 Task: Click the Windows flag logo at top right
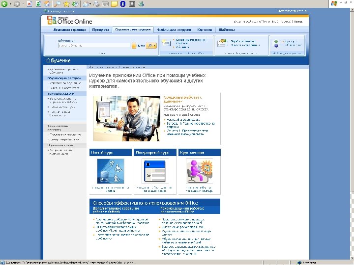tap(334, 3)
